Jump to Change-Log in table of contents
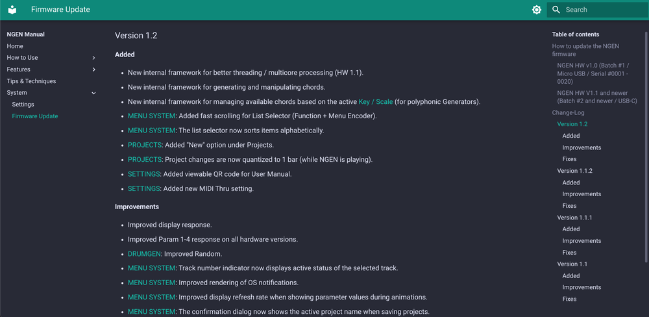 pos(568,112)
